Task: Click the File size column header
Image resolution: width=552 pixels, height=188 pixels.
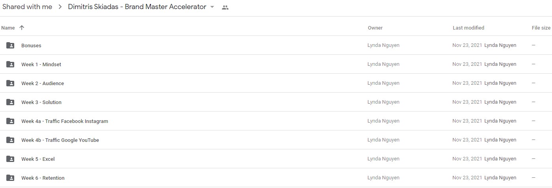Action: (x=541, y=28)
